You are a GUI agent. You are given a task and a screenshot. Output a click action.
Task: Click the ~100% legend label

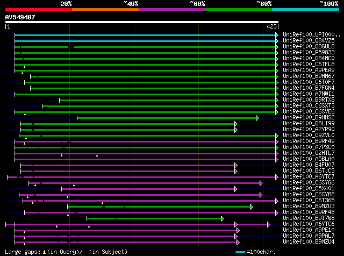pos(329,4)
